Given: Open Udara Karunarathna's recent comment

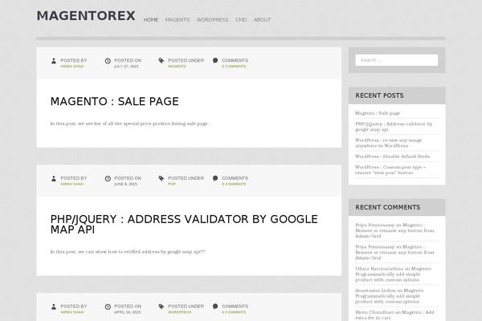Looking at the screenshot, I should tap(394, 274).
